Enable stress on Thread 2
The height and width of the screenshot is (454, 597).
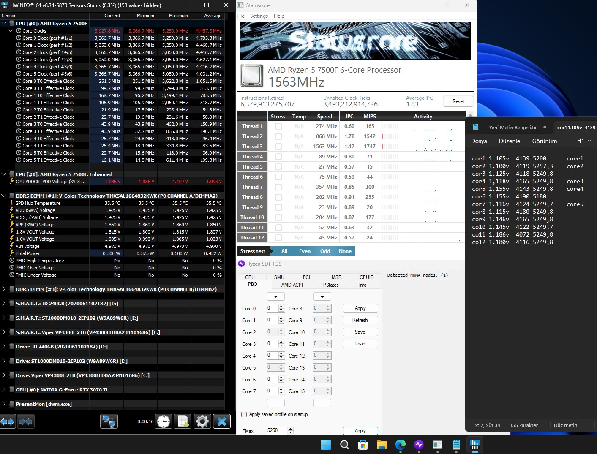click(278, 136)
